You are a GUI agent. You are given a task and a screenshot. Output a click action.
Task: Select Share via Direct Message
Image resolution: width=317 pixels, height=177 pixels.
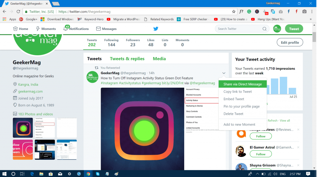coord(243,84)
